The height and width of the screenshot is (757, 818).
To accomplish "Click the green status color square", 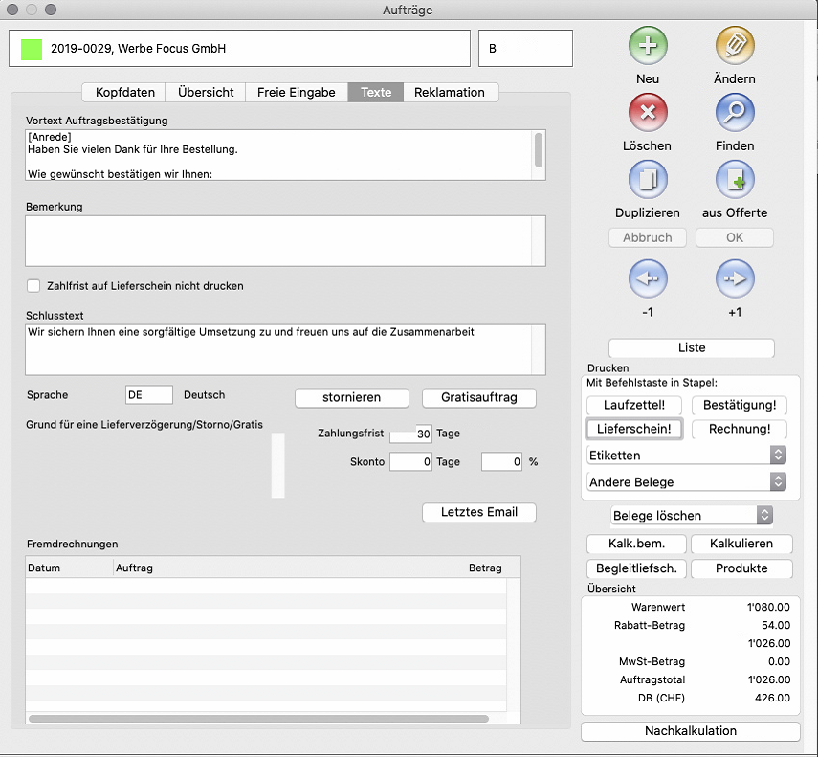I will coord(33,49).
